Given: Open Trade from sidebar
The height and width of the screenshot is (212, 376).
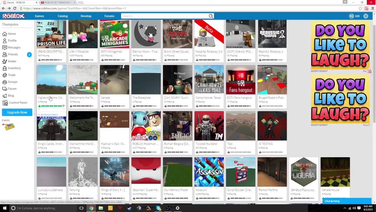Looking at the screenshot, I should [x=9, y=75].
